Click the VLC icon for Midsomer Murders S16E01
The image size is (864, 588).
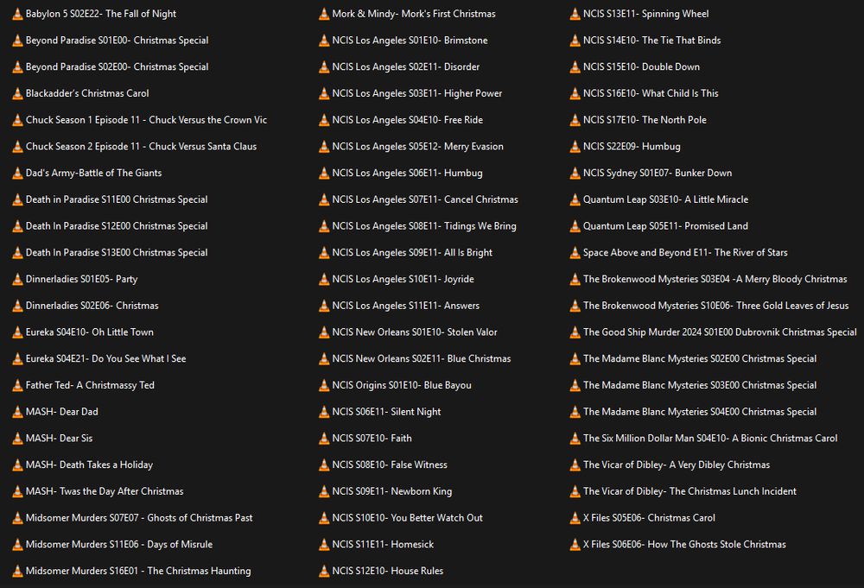pyautogui.click(x=17, y=571)
